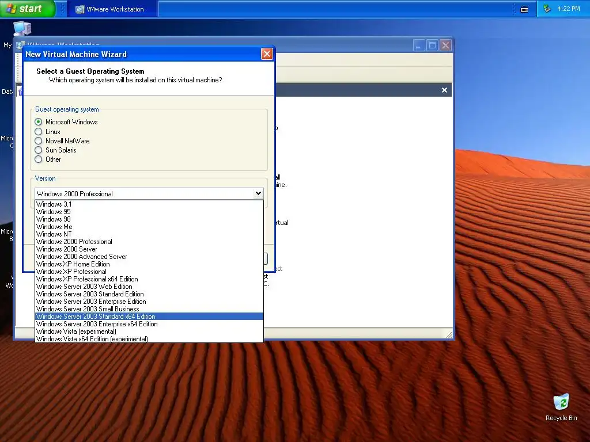Choose Windows Server 2003 Small Business
Screen dimensions: 590x442
click(149, 309)
